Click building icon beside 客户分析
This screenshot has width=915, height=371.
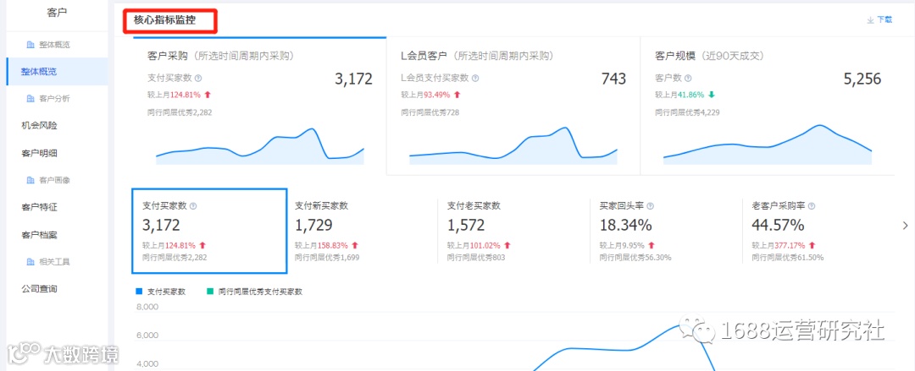point(30,98)
